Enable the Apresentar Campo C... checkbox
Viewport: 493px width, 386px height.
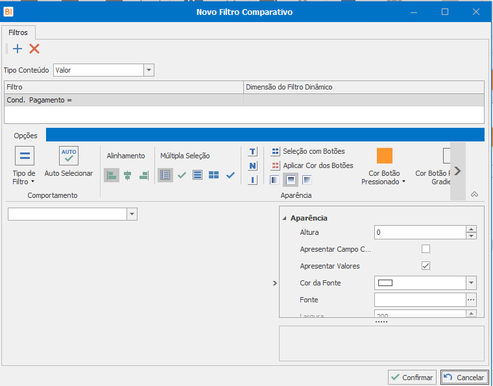(x=426, y=249)
